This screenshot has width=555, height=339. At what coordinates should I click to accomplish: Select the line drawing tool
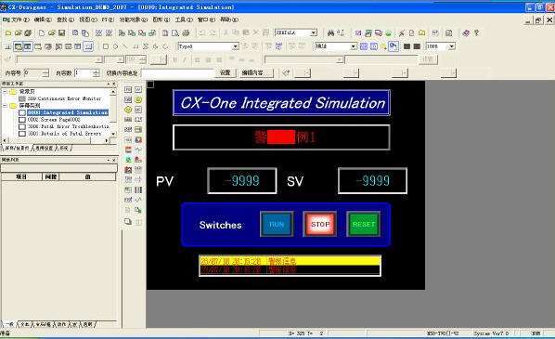pyautogui.click(x=125, y=46)
